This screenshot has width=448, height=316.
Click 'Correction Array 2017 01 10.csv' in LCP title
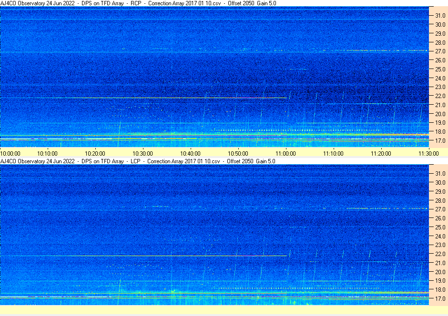click(x=183, y=161)
